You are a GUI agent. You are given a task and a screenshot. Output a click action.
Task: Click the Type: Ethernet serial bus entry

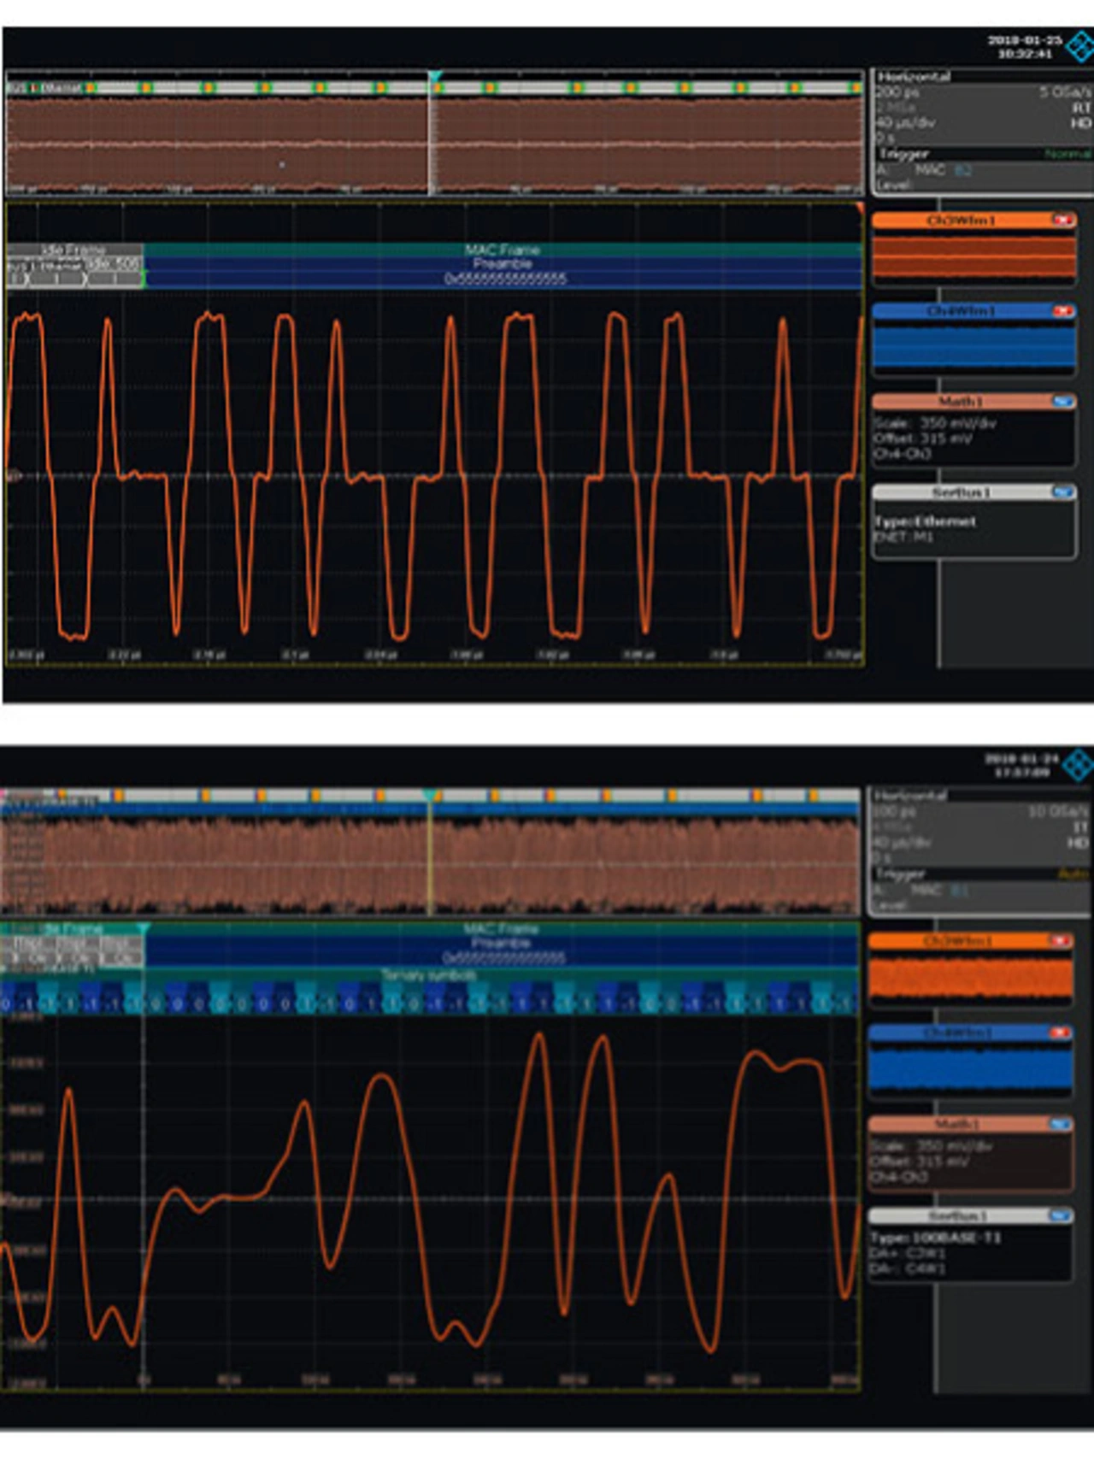925,521
